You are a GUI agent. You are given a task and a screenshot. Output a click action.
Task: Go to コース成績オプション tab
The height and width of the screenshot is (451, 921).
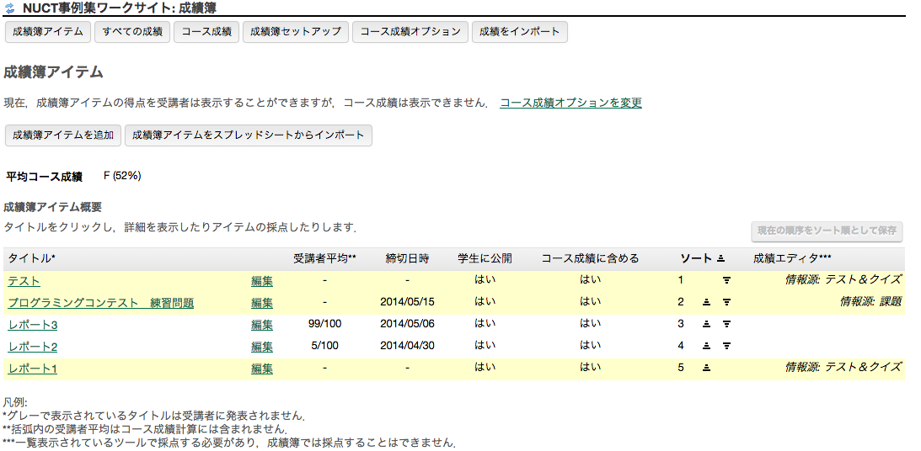point(410,32)
